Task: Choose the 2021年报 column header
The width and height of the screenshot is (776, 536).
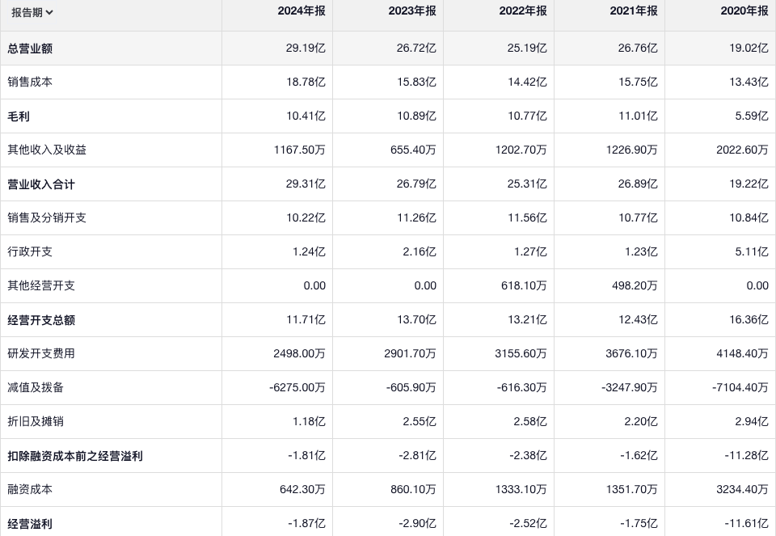Action: tap(633, 11)
